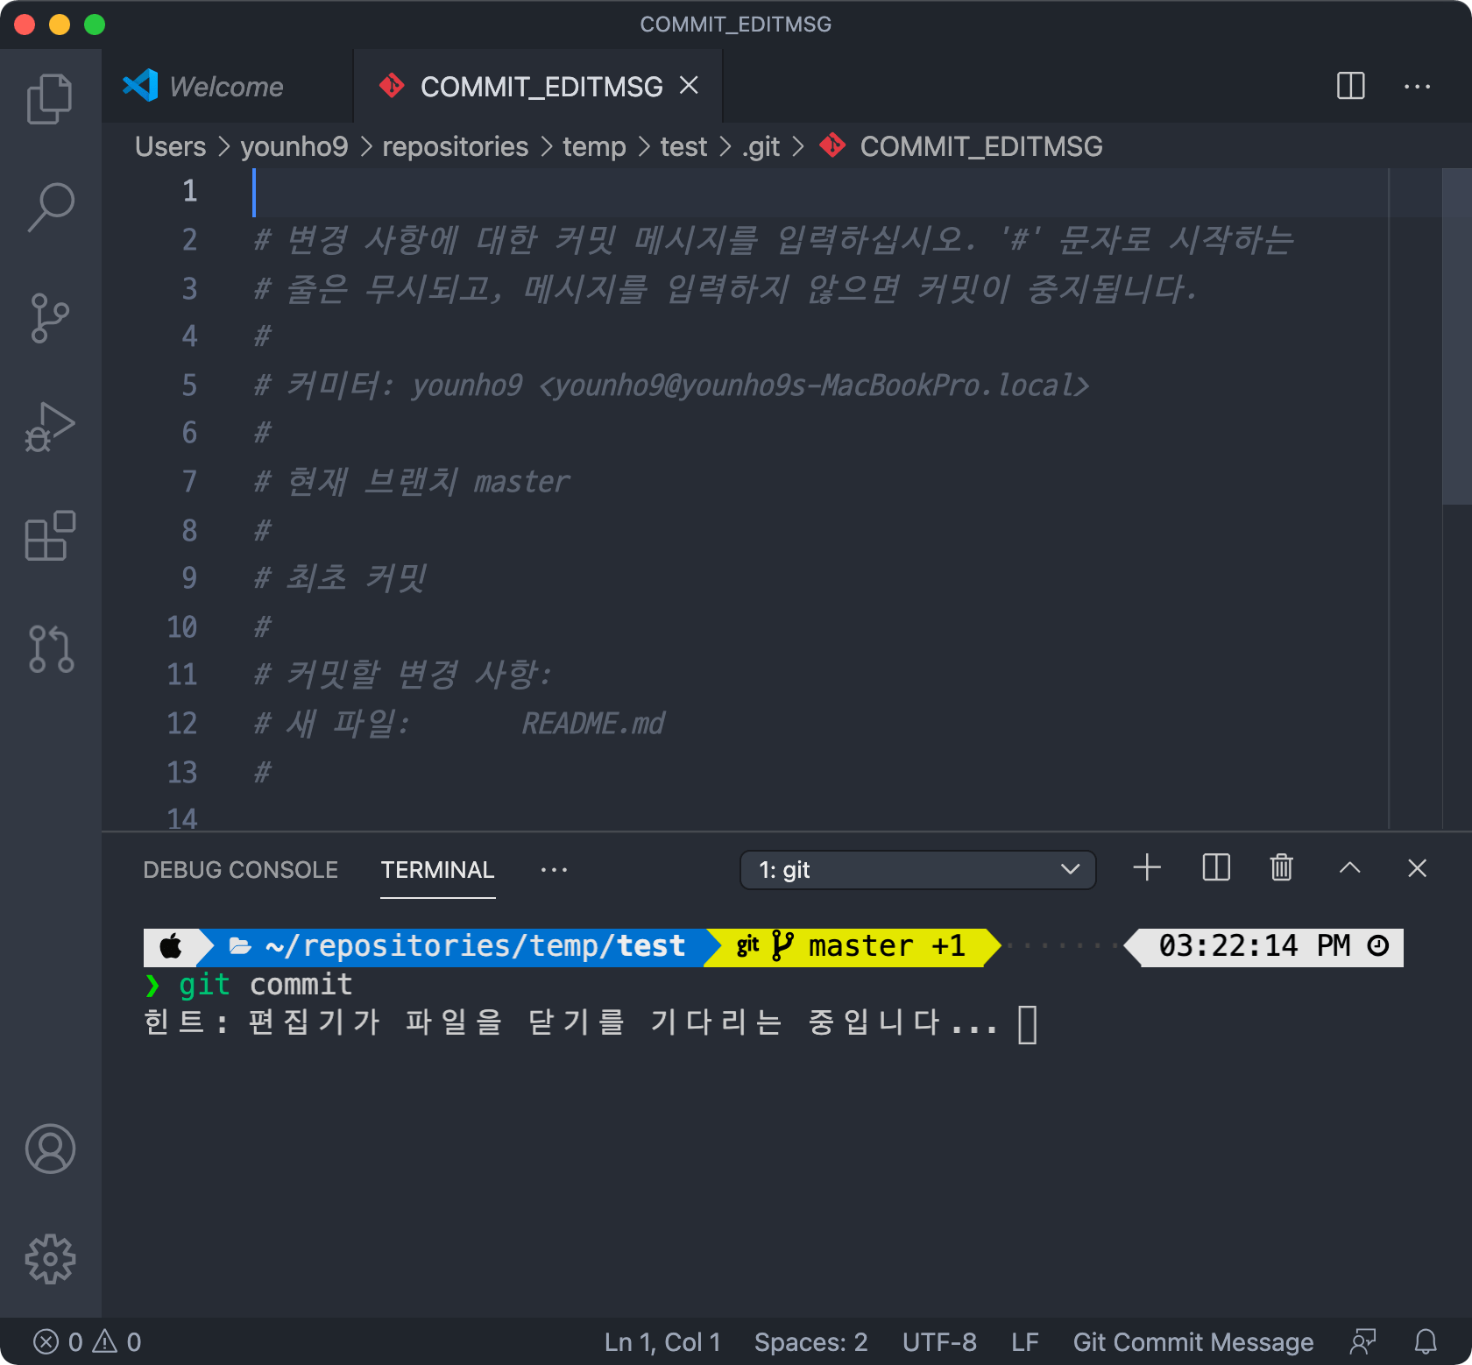Click Users in the breadcrumb path
Viewport: 1472px width, 1365px height.
(171, 146)
